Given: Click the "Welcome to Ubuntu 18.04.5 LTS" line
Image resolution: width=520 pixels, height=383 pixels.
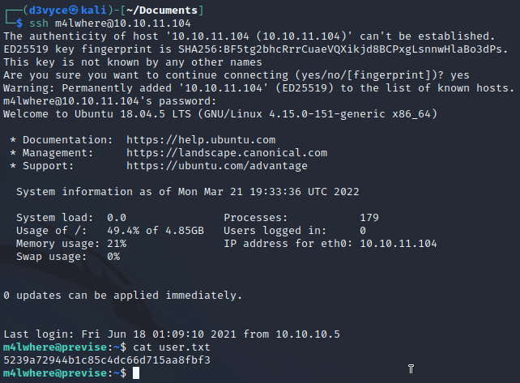Looking at the screenshot, I should click(x=220, y=114).
